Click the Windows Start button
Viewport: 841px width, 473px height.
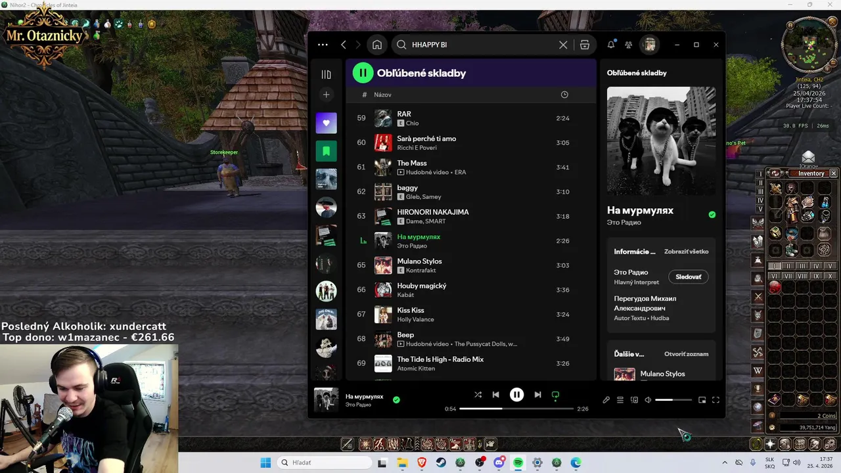point(265,462)
